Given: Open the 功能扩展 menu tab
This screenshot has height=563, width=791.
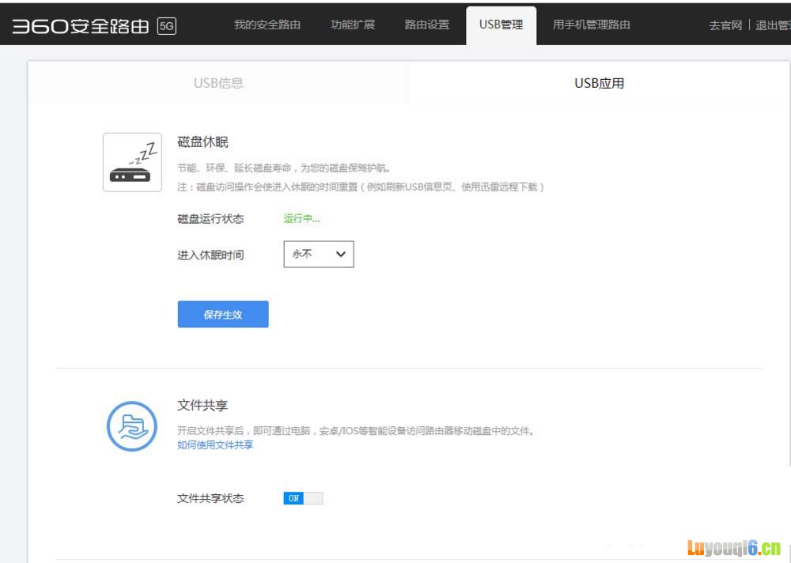Looking at the screenshot, I should [x=353, y=25].
